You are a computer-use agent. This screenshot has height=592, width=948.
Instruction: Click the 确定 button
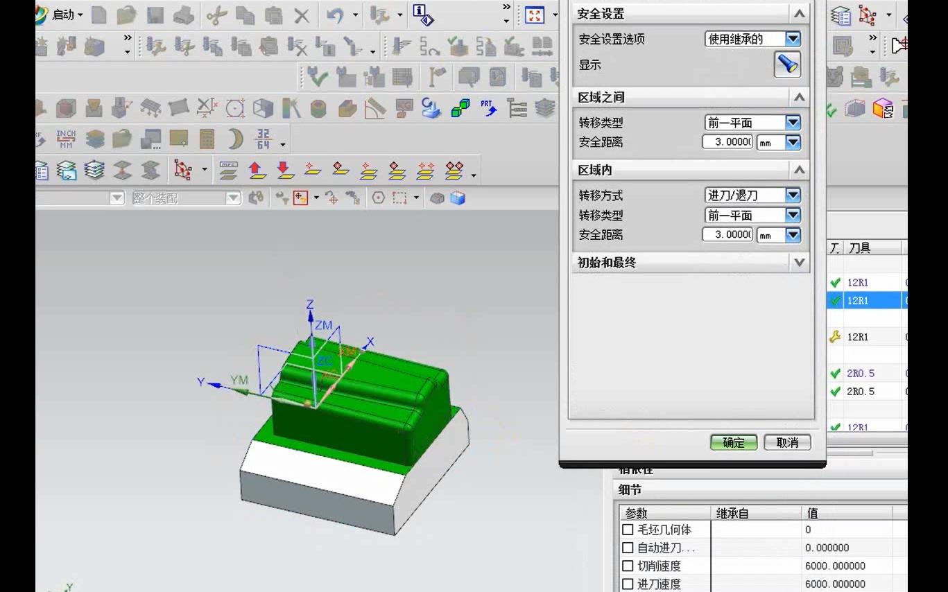coord(733,442)
